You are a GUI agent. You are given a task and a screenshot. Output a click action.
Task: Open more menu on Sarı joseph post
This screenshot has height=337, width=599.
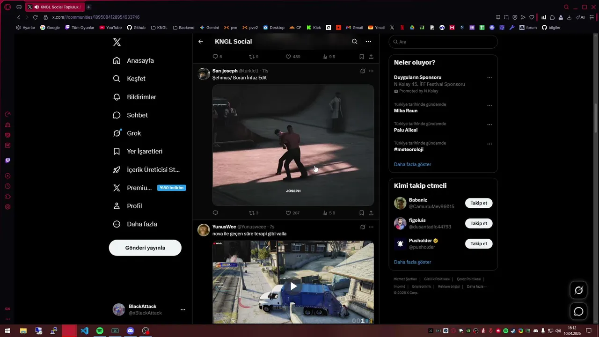coord(371,71)
